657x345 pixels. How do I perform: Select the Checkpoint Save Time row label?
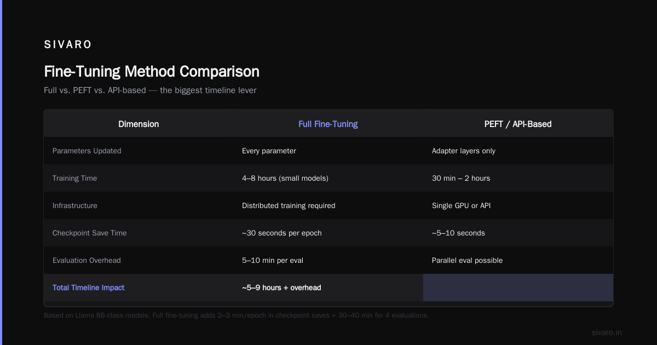pos(89,233)
